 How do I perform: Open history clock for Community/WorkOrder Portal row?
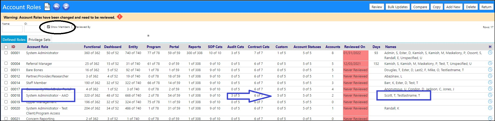[x=490, y=89]
